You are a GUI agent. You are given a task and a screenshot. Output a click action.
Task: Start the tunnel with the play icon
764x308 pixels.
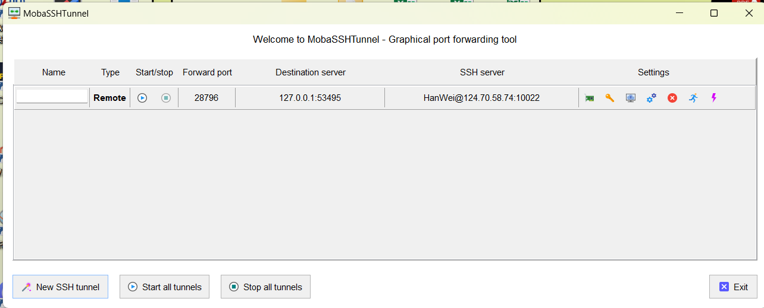(x=142, y=98)
